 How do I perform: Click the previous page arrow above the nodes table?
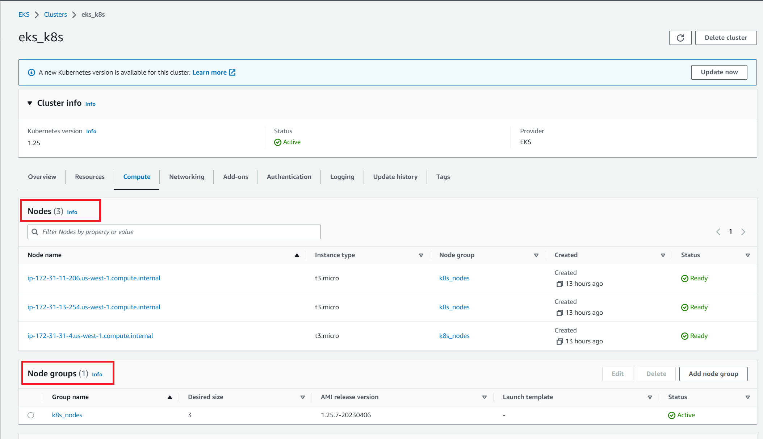click(718, 231)
